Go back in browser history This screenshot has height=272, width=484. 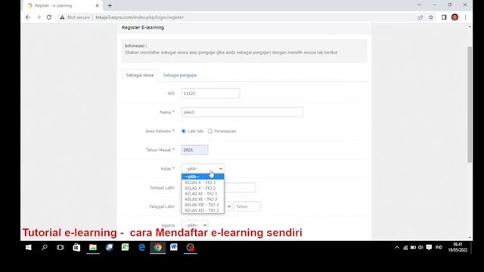point(28,17)
